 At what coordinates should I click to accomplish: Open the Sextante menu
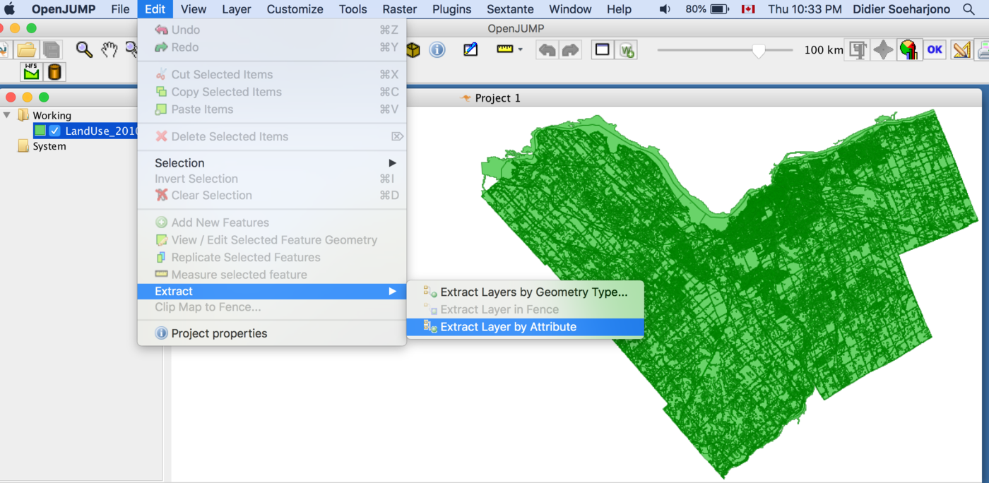[510, 9]
